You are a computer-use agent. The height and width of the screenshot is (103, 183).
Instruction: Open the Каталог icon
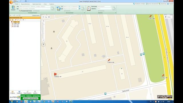pyautogui.click(x=13, y=8)
